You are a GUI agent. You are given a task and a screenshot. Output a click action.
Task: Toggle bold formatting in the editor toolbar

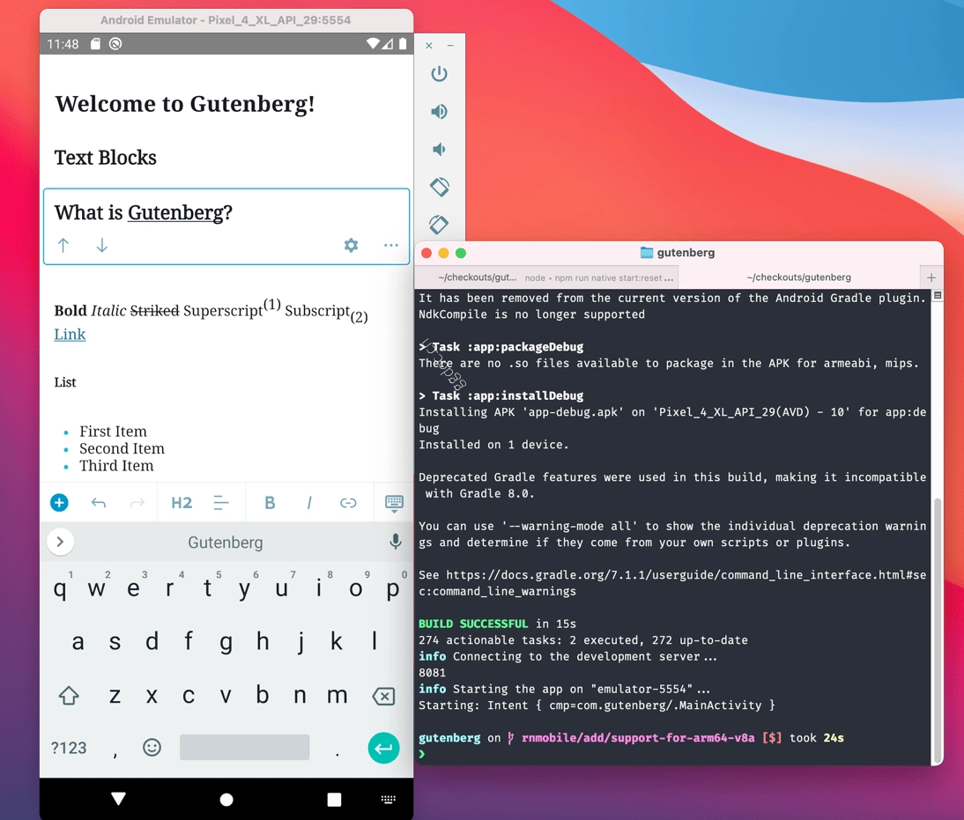270,503
